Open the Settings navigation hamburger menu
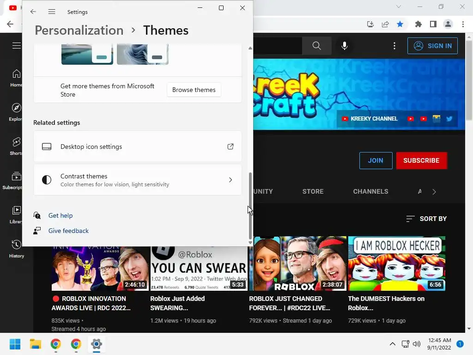The image size is (473, 355). [x=52, y=12]
